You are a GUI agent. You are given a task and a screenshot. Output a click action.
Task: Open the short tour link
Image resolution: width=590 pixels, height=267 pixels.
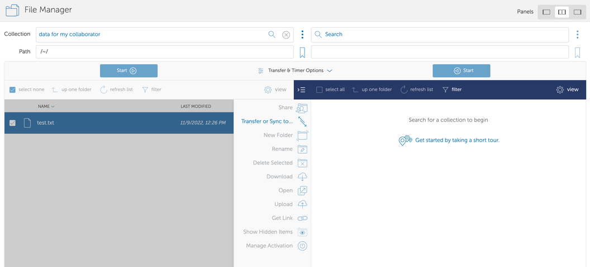(x=457, y=140)
